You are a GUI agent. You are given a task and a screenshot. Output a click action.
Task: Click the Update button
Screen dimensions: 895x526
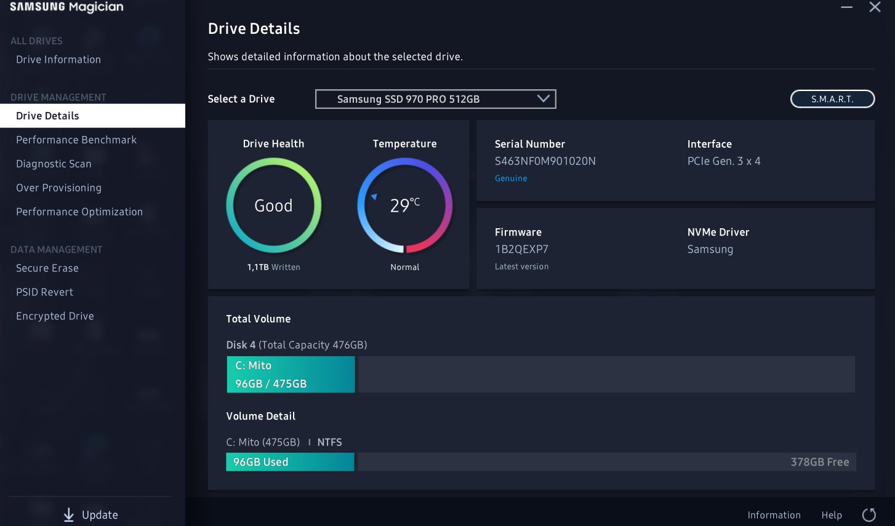coord(90,515)
